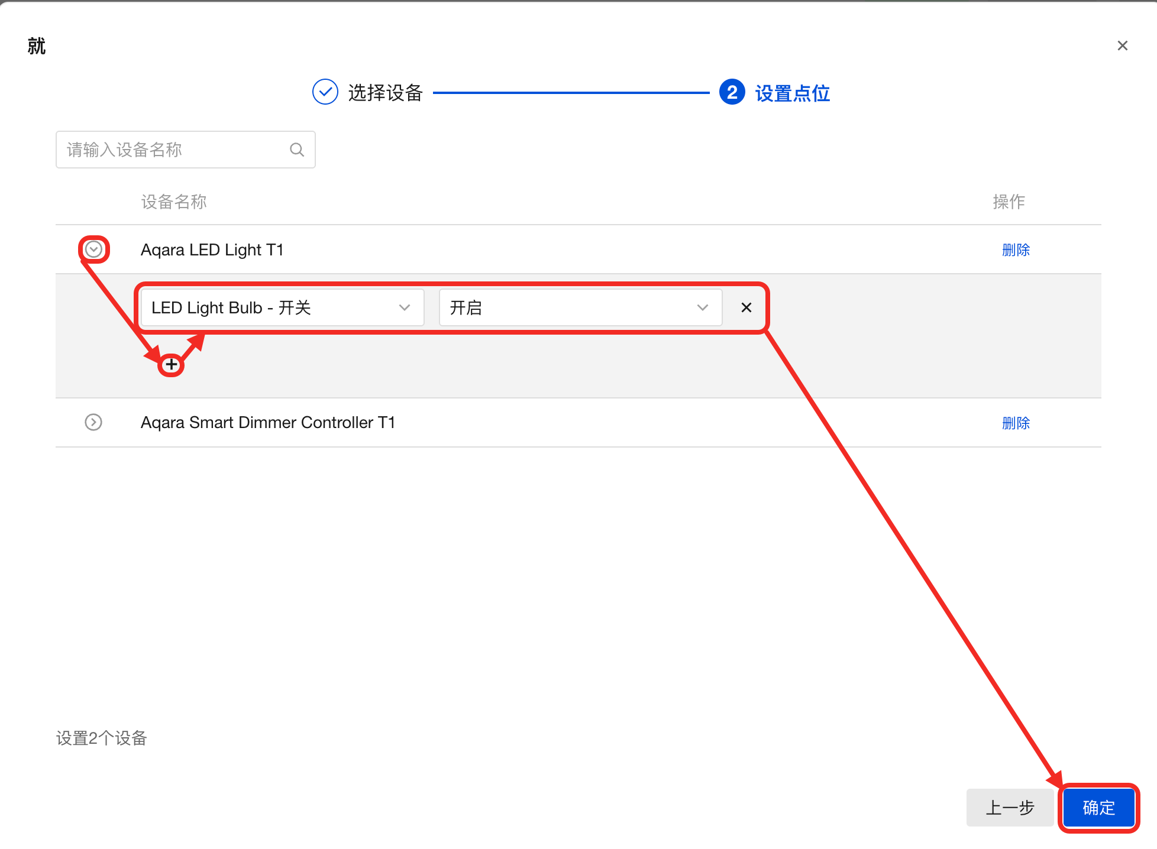The height and width of the screenshot is (849, 1157).
Task: Collapse the Aqara LED Light T1 row
Action: click(93, 249)
